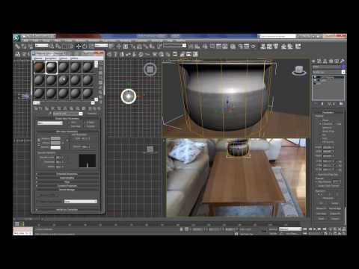The width and height of the screenshot is (359, 269).
Task: Click the Center alignment button
Action: (x=335, y=203)
